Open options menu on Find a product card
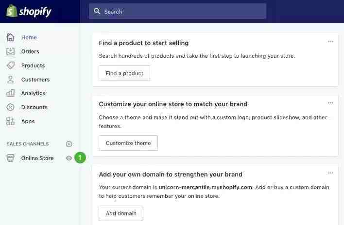 pyautogui.click(x=330, y=41)
